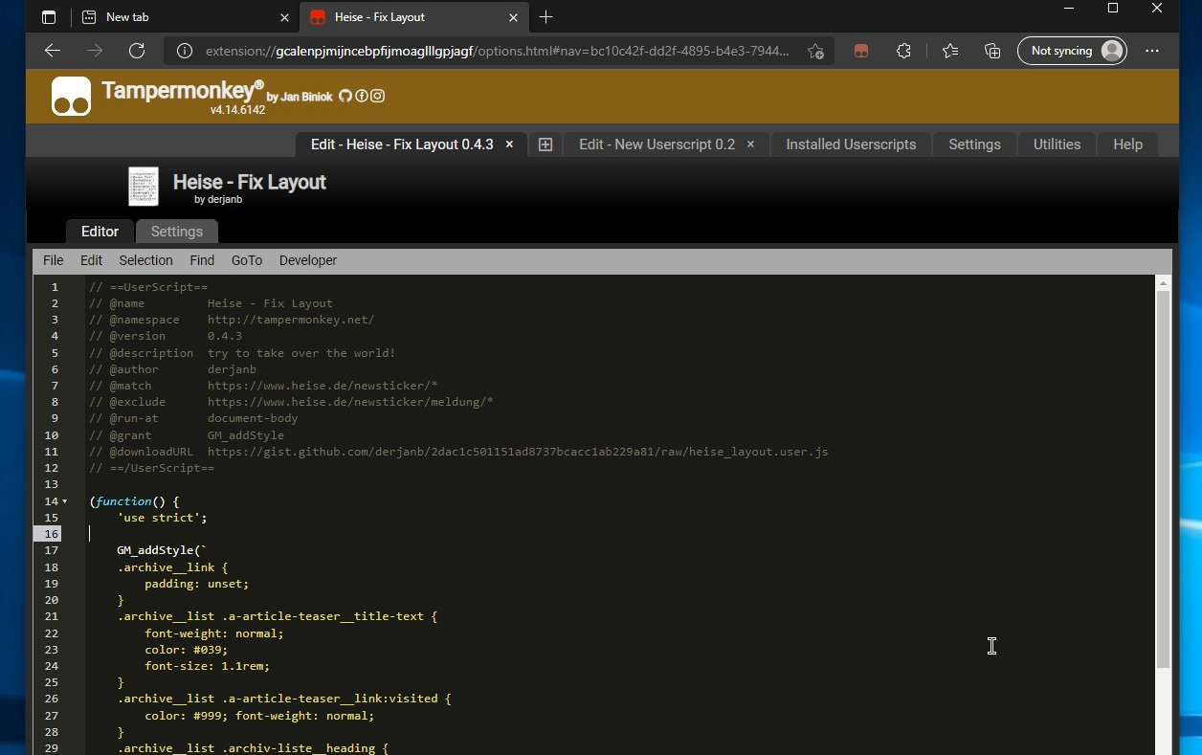This screenshot has width=1202, height=755.
Task: Open the browser tab actions menu icon
Action: [x=49, y=17]
